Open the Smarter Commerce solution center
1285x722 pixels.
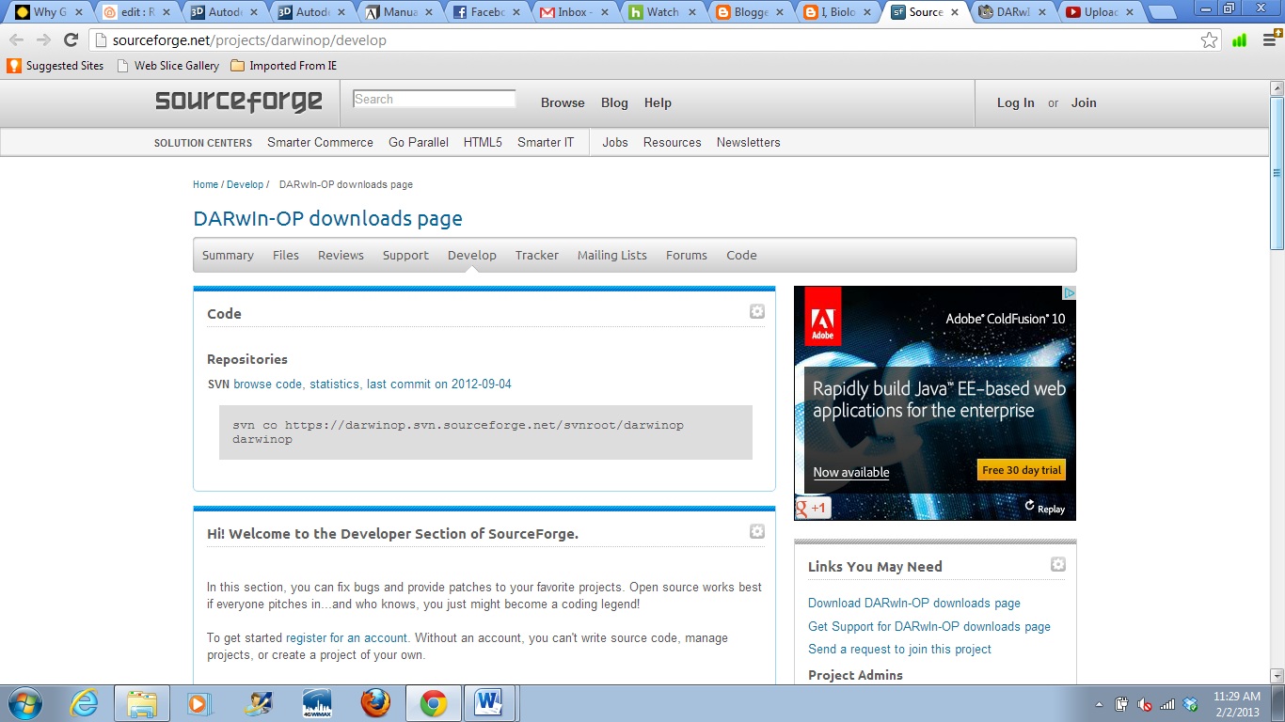coord(320,142)
